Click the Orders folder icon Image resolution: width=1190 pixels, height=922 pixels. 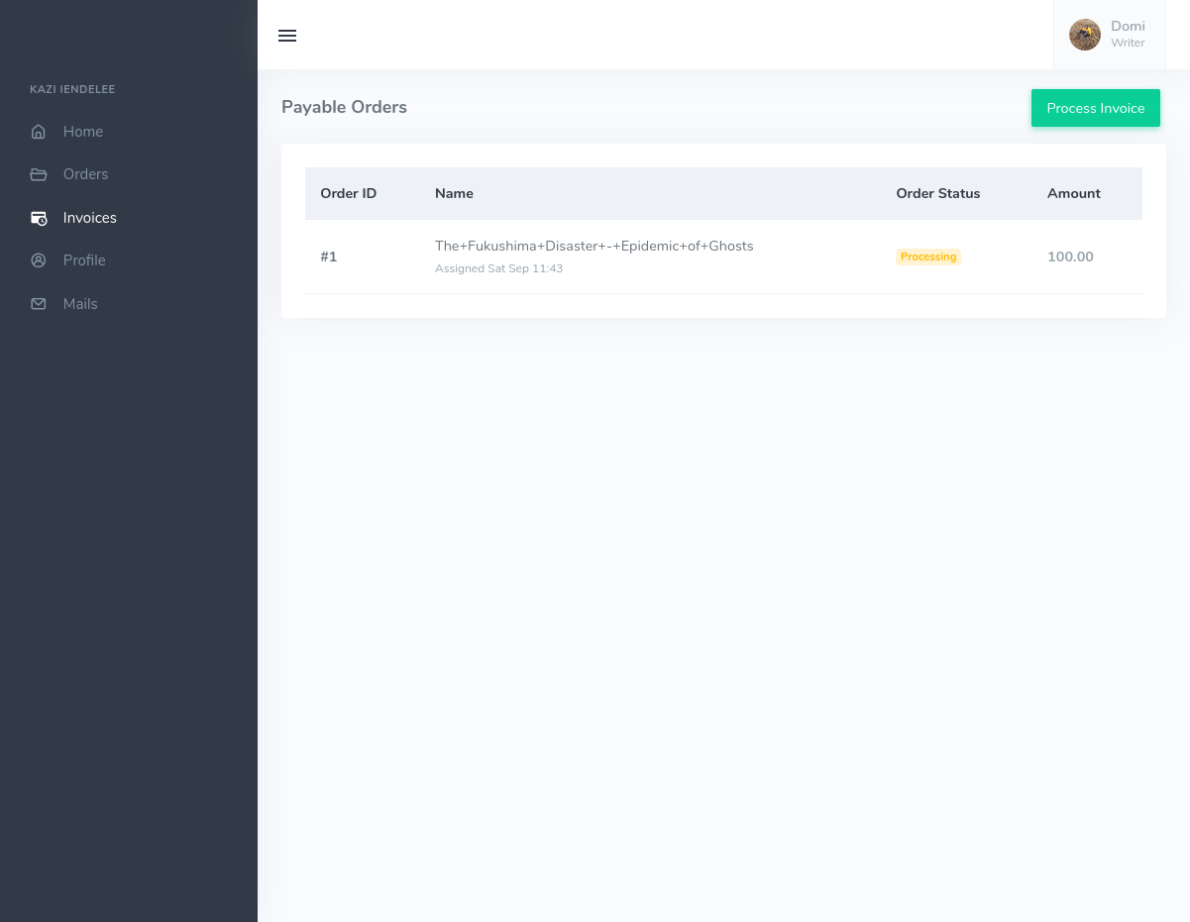click(39, 174)
